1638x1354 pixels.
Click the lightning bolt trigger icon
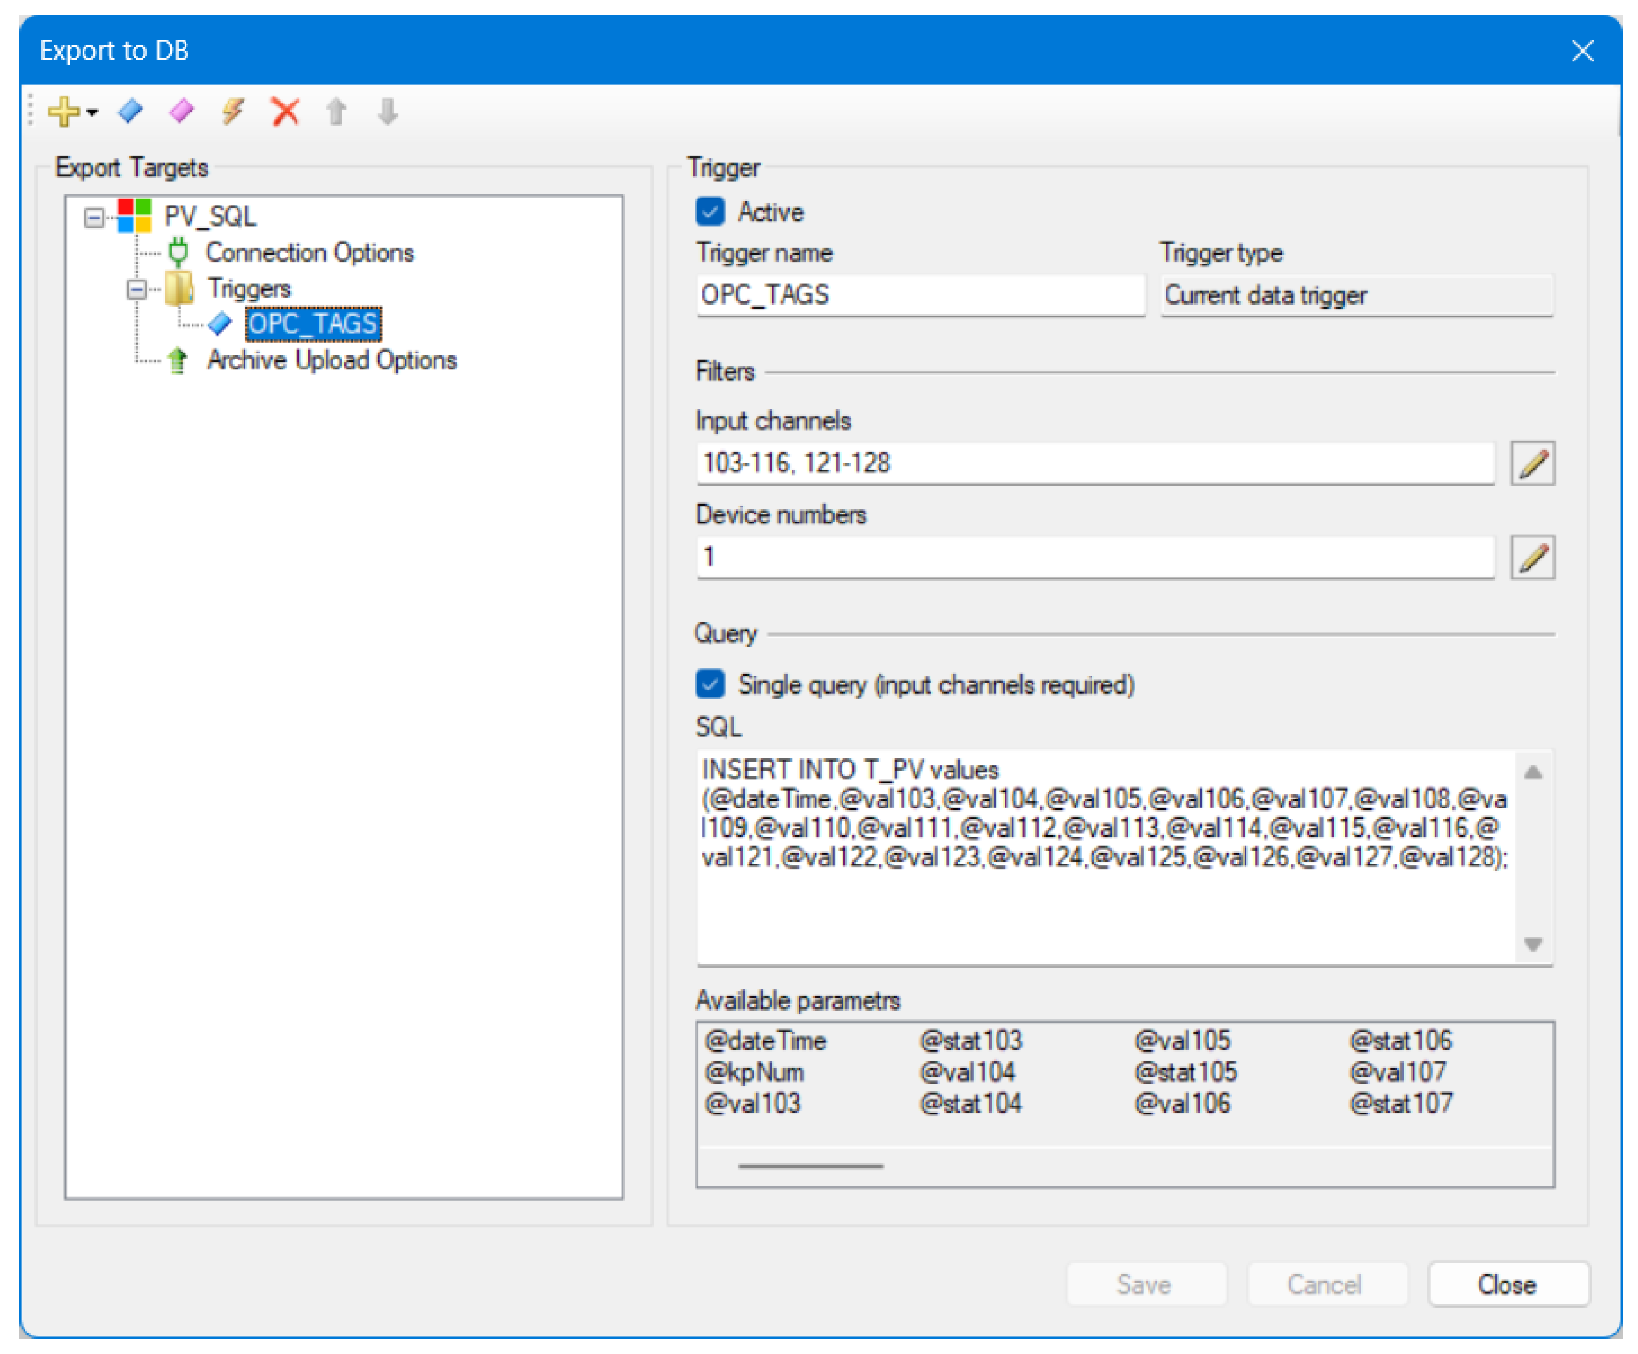point(233,111)
